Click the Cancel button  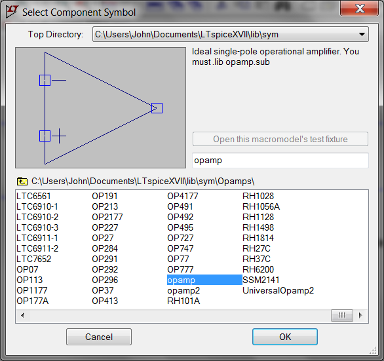tap(99, 337)
